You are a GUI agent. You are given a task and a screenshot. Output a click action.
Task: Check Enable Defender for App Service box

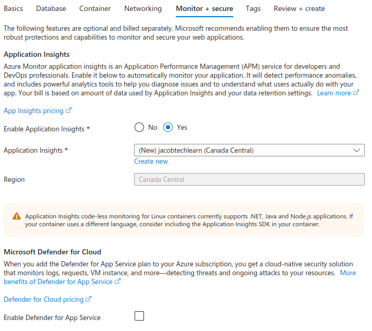tap(139, 316)
